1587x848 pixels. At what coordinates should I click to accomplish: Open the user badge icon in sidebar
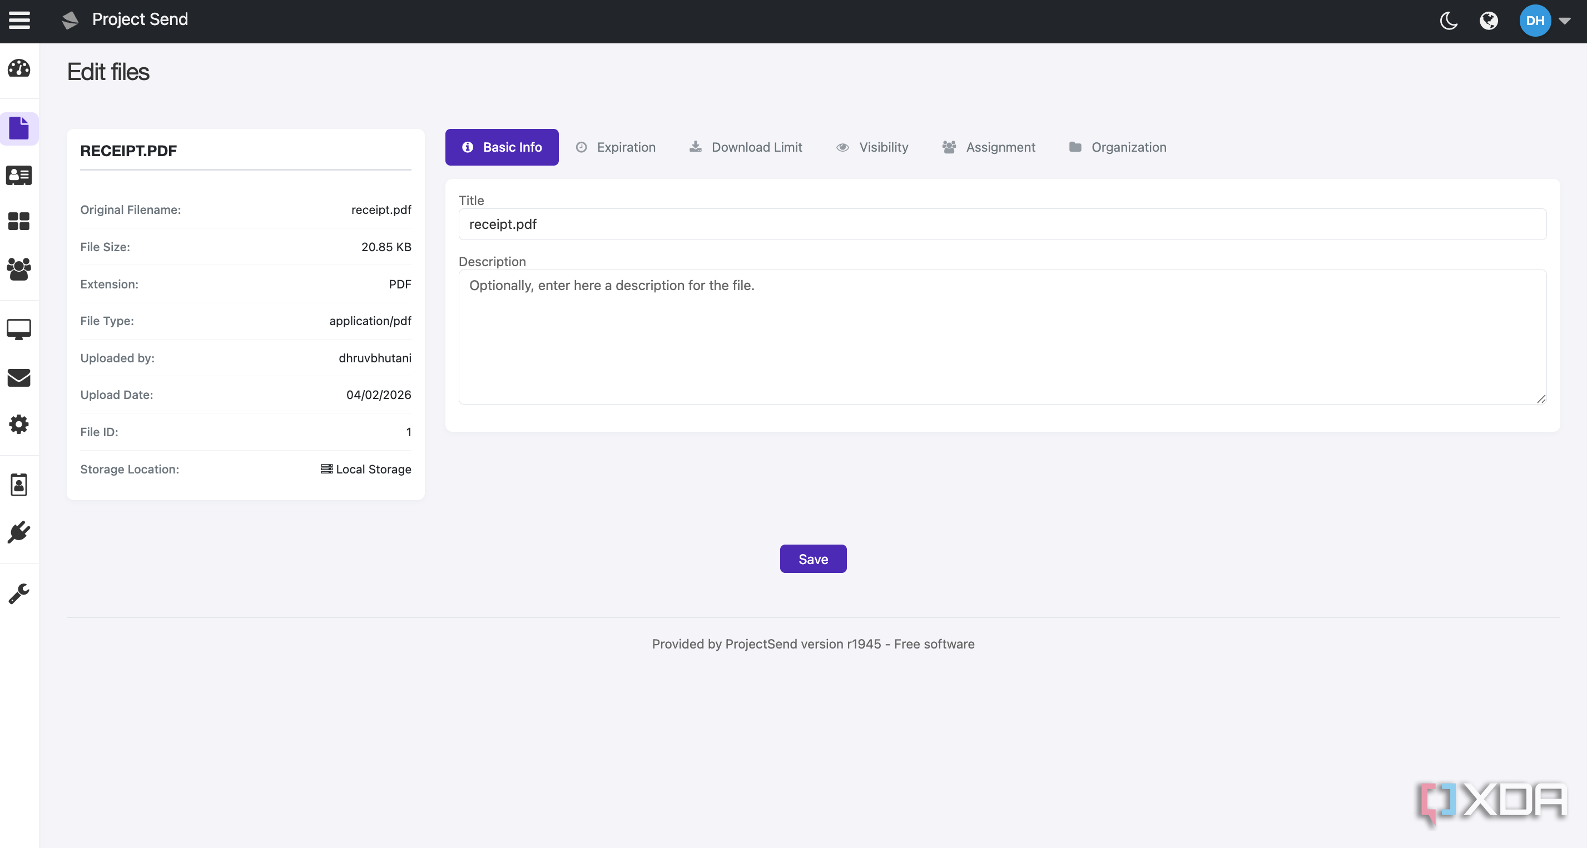tap(19, 485)
